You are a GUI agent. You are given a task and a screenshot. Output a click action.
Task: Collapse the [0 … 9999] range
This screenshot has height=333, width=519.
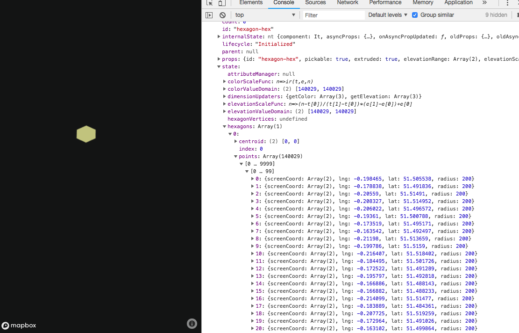[242, 164]
